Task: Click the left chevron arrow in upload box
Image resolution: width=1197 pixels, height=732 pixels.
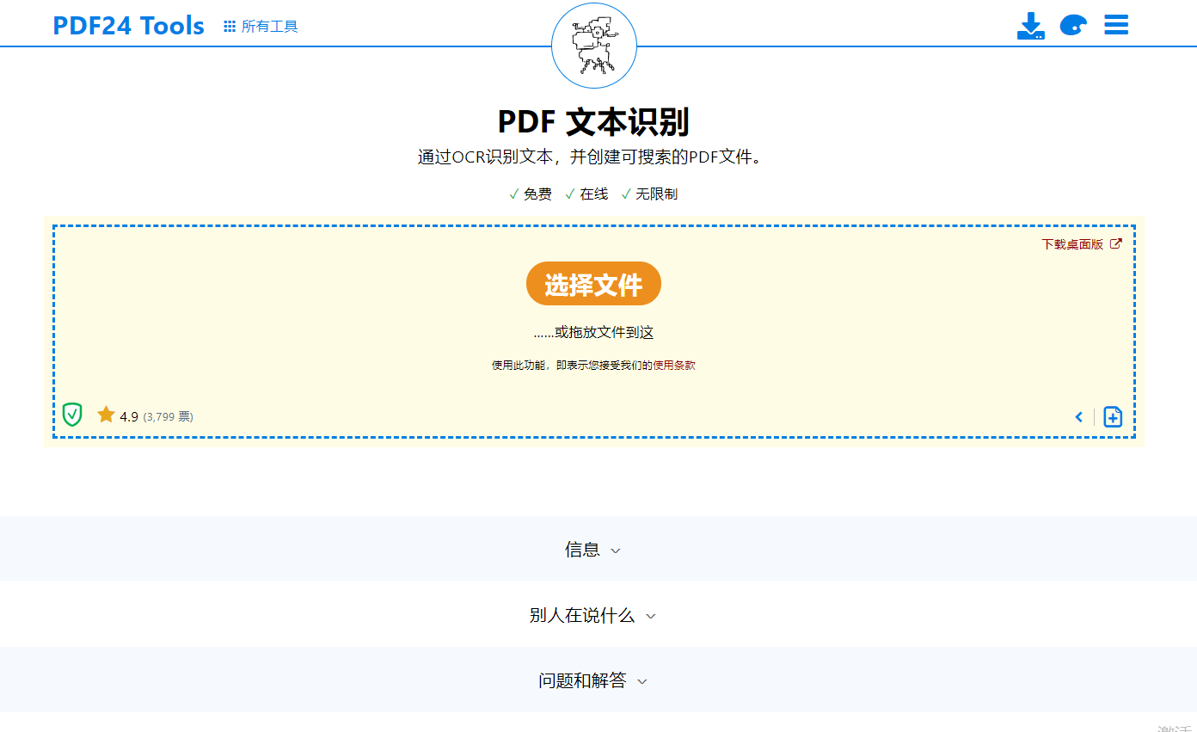Action: click(1079, 417)
